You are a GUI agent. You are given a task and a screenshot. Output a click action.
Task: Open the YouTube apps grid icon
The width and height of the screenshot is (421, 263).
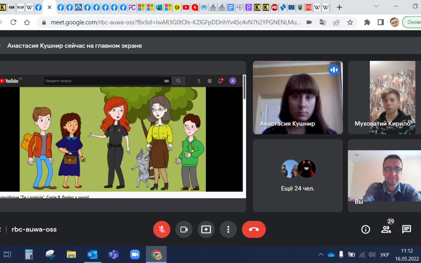[x=209, y=81]
